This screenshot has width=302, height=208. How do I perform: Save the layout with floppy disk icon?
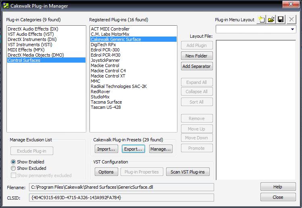(281, 19)
